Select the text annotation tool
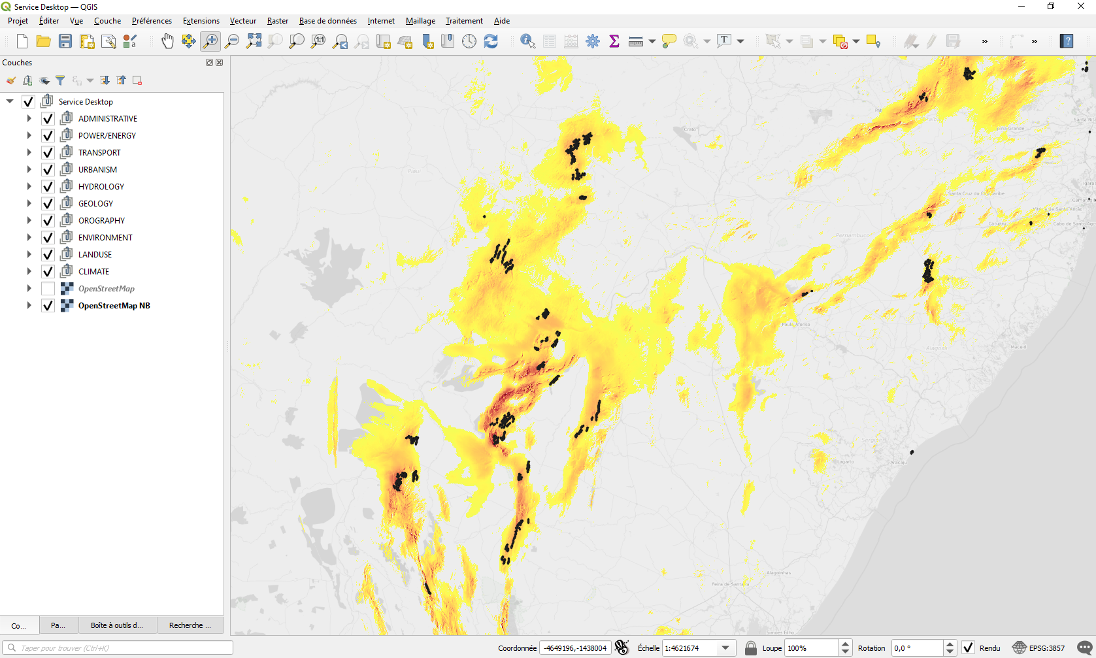The width and height of the screenshot is (1096, 658). 724,41
